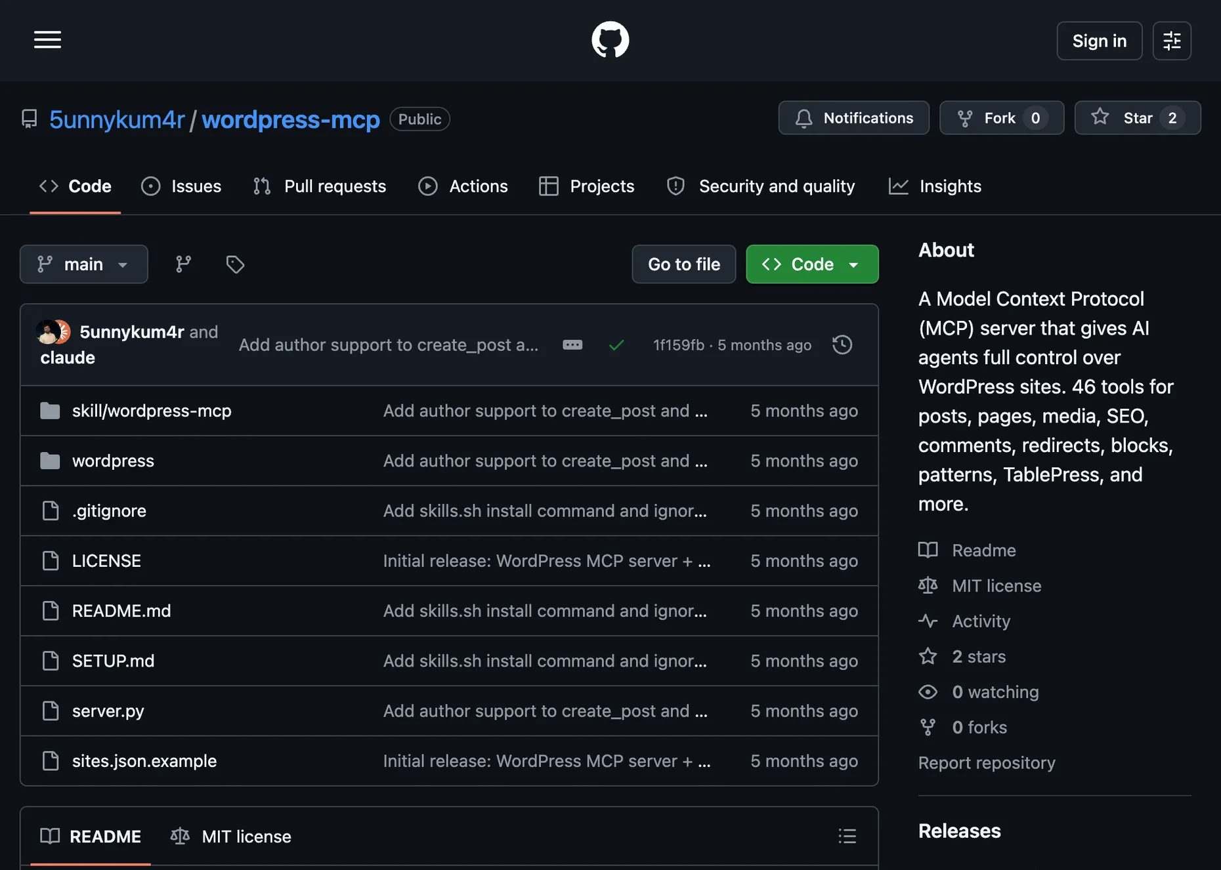Image resolution: width=1221 pixels, height=870 pixels.
Task: Open latest commit message link
Action: (x=389, y=345)
